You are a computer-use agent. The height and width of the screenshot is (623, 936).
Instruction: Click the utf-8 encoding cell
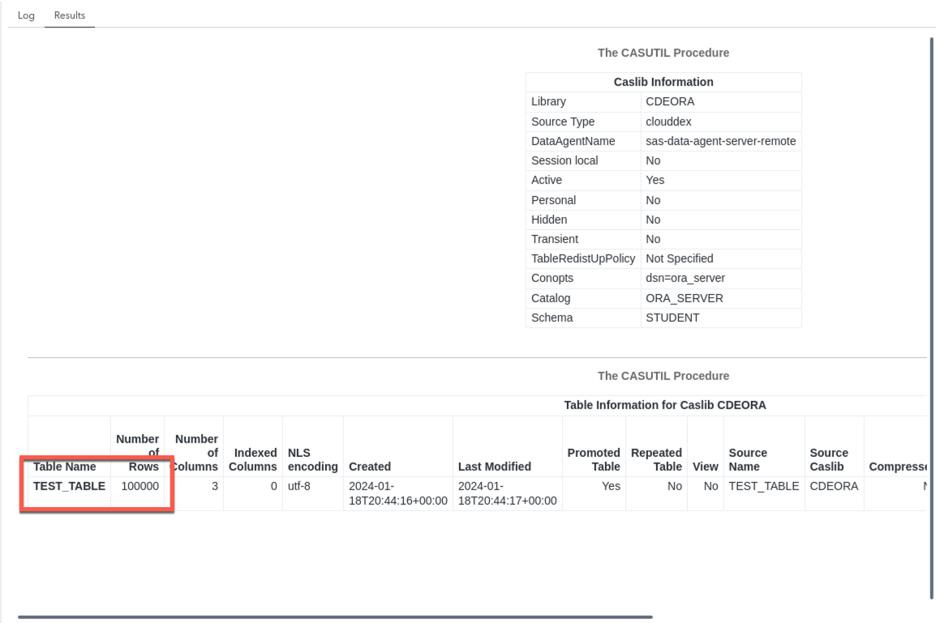point(300,486)
